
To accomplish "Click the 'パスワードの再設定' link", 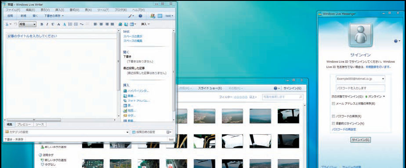I will (x=344, y=129).
